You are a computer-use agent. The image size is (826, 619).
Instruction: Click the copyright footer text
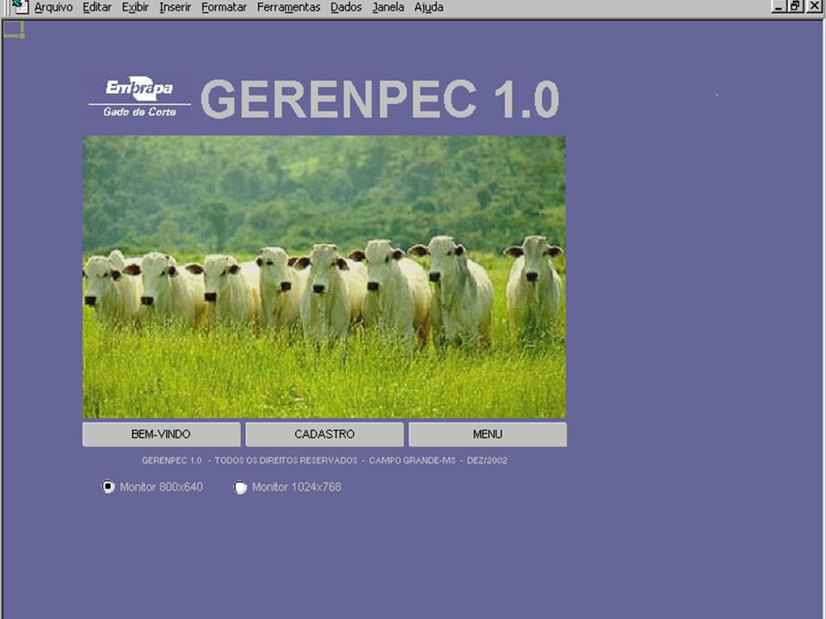click(x=324, y=461)
